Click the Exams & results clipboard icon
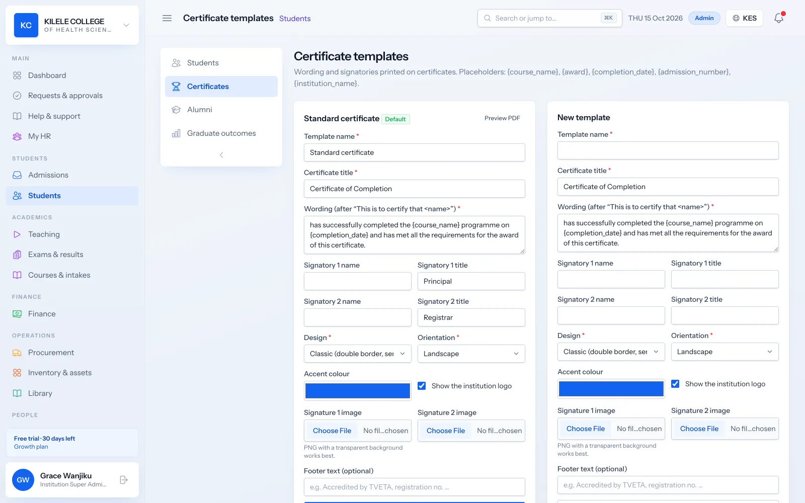Image resolution: width=805 pixels, height=503 pixels. pos(17,255)
